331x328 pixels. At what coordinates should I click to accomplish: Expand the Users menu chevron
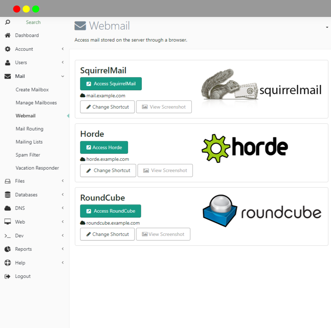(63, 62)
